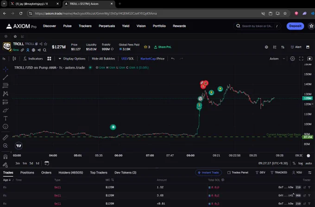Focus the token search field
This screenshot has height=207, width=315.
[x=257, y=26]
